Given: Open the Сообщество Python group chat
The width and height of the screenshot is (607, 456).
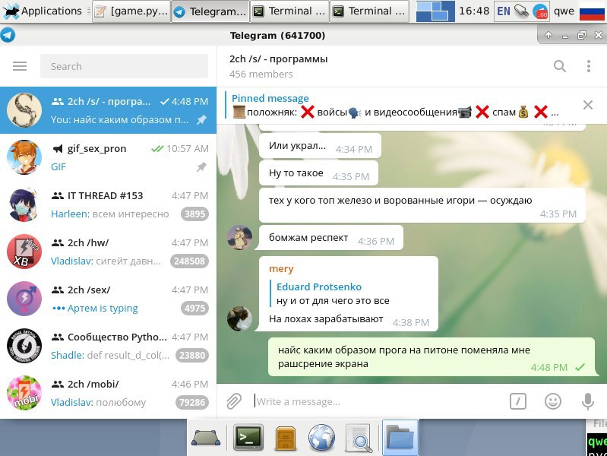Looking at the screenshot, I should (108, 346).
